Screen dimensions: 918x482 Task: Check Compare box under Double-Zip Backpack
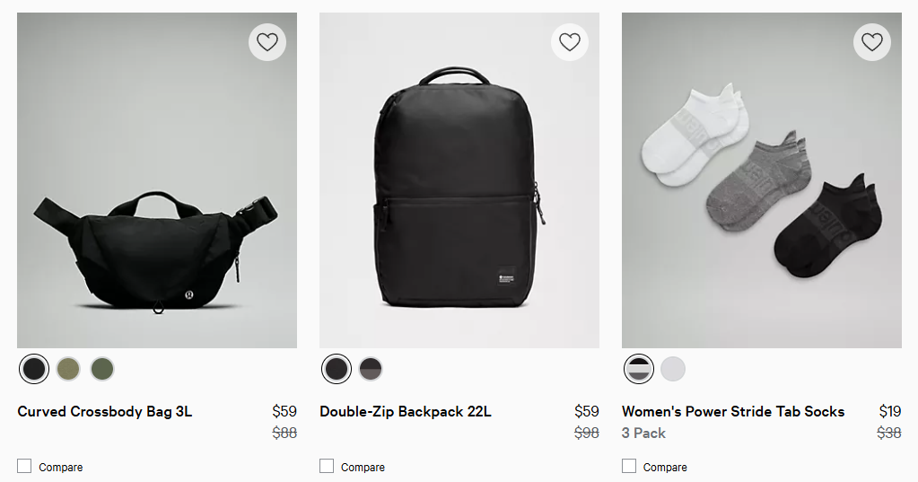tap(327, 466)
